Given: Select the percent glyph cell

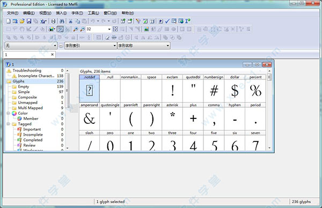Looking at the screenshot, I should (x=255, y=88).
